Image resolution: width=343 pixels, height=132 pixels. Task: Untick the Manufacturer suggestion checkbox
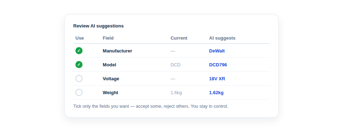pyautogui.click(x=79, y=51)
